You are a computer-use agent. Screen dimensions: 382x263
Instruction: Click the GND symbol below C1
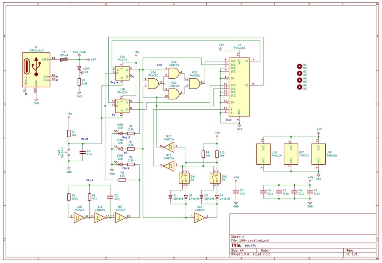69,169
